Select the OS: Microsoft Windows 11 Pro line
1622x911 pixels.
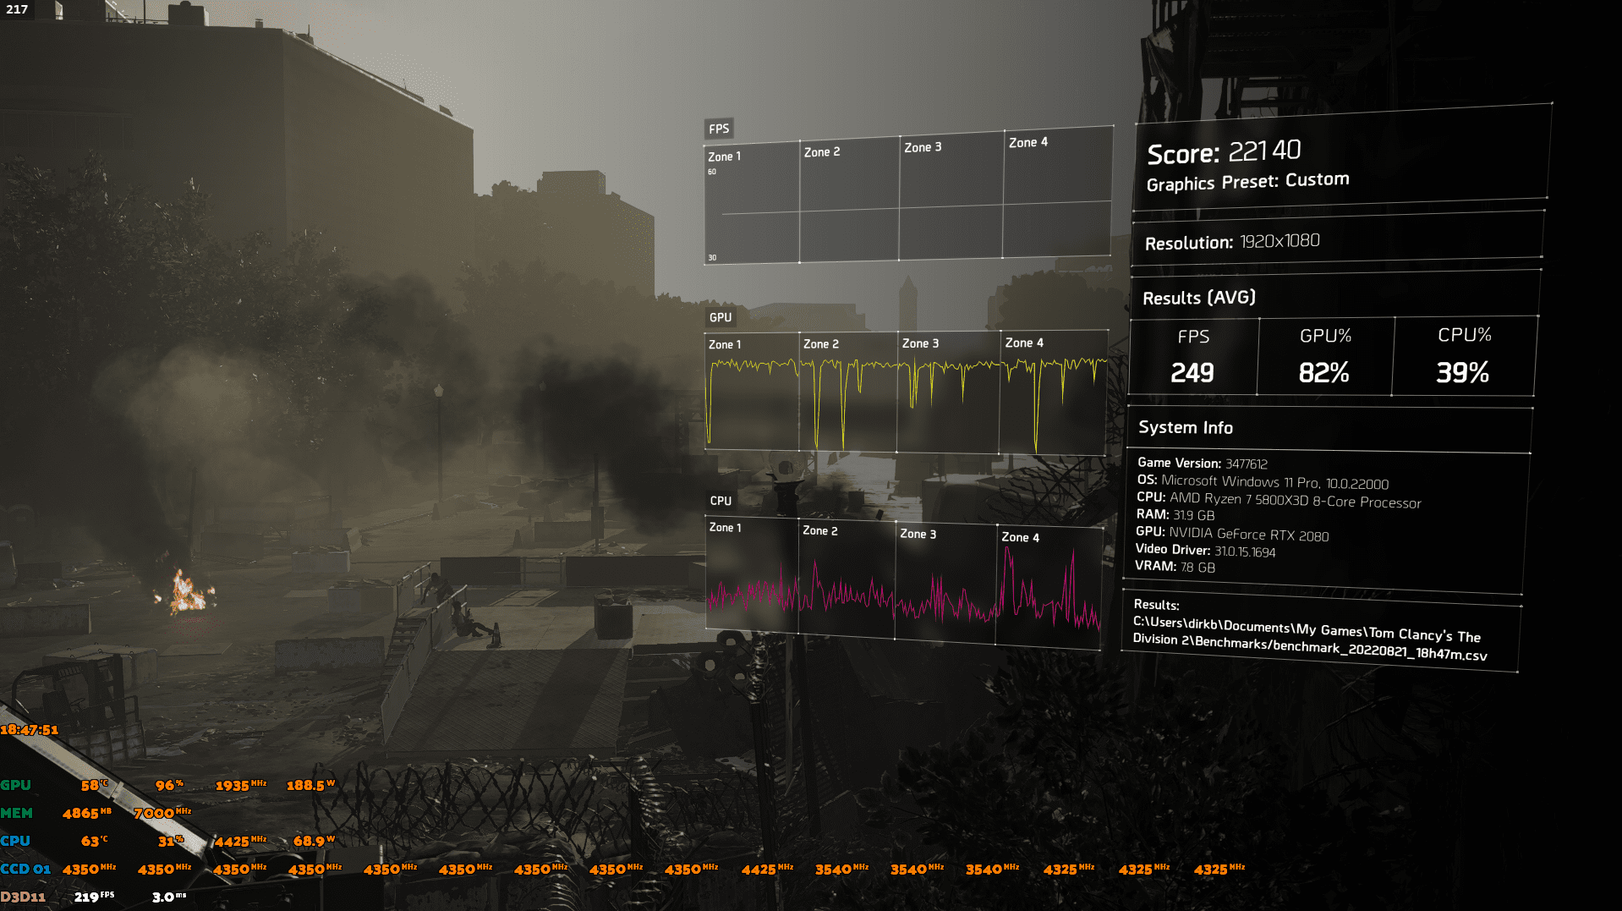tap(1263, 482)
